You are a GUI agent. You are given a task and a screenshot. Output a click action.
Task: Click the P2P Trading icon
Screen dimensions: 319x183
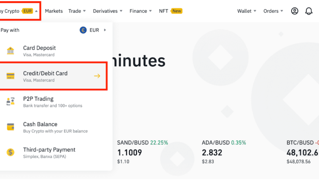pyautogui.click(x=11, y=102)
